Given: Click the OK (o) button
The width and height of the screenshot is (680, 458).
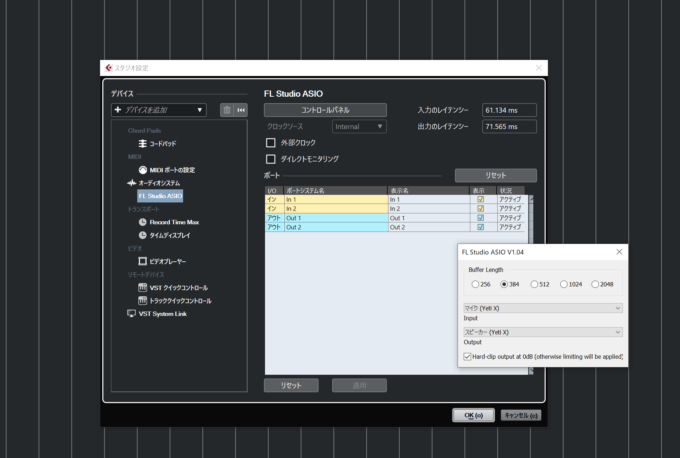Looking at the screenshot, I should click(x=473, y=415).
